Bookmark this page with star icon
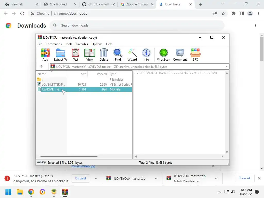Viewport: 264px width, 198px height. (223, 13)
